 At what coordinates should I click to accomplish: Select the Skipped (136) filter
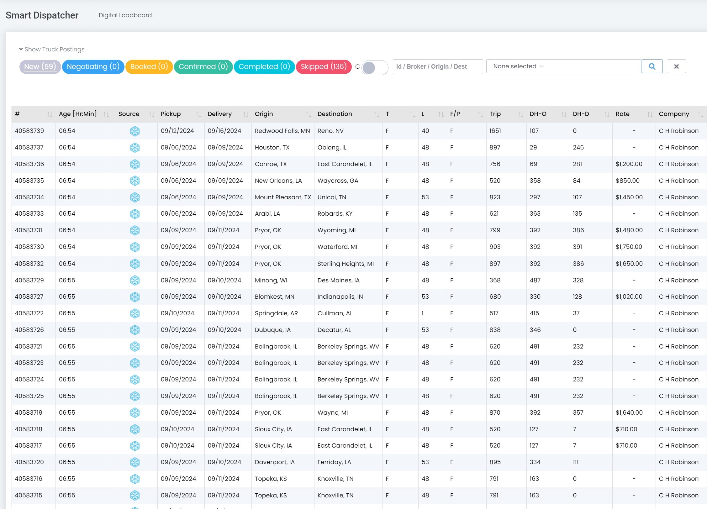click(324, 66)
